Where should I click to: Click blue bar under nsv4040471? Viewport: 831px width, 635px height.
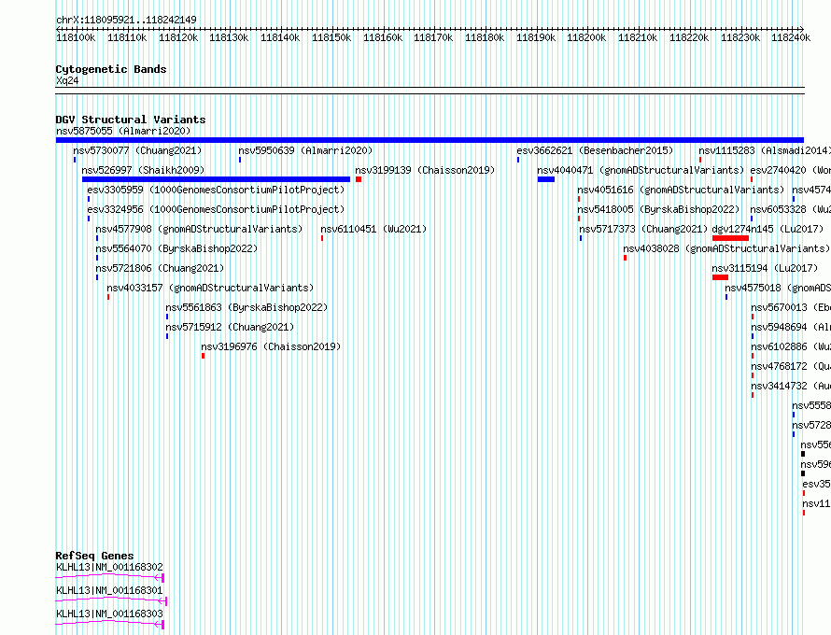(x=546, y=179)
